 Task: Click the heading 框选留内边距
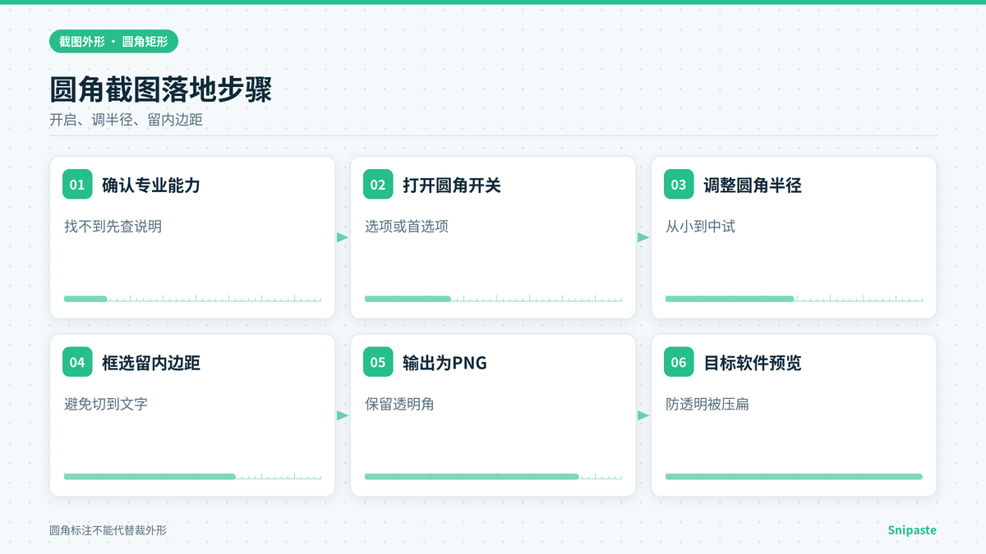point(151,363)
